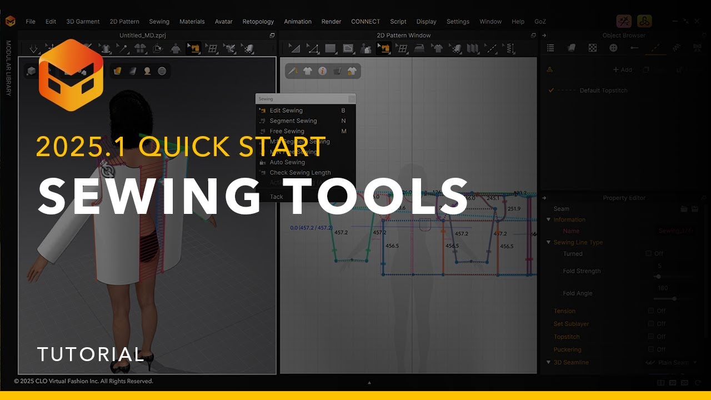Open the Retopology menu

[258, 22]
